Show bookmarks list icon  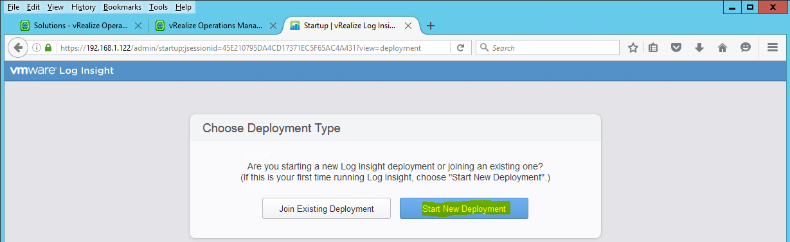pos(654,48)
